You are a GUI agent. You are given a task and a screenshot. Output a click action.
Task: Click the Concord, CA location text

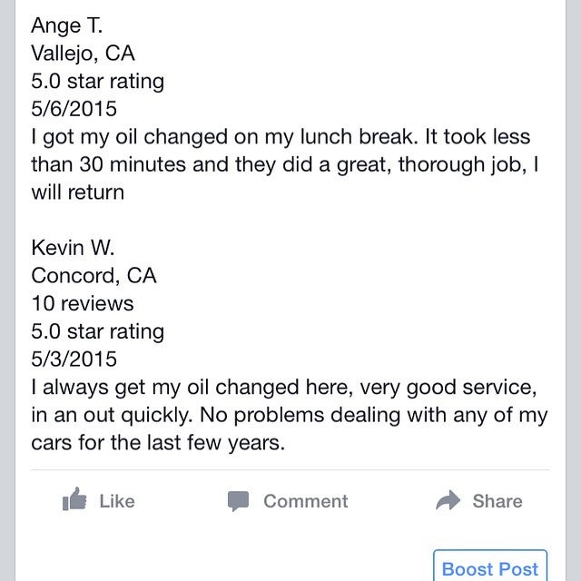(94, 275)
